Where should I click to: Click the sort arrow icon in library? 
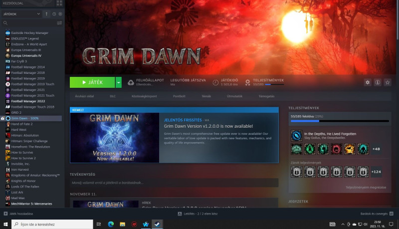pos(46,14)
